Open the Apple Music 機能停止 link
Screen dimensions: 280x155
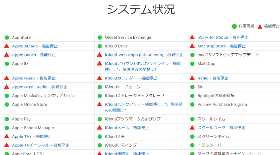[x=34, y=78]
